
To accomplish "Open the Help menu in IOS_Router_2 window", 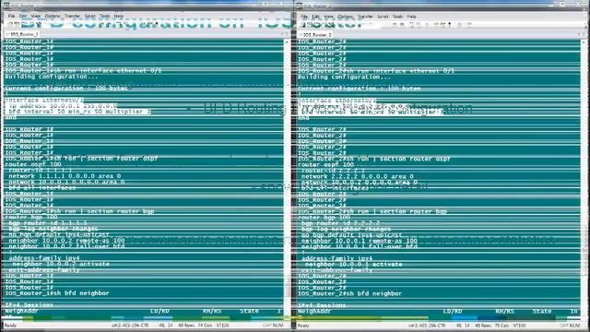I will [412, 17].
